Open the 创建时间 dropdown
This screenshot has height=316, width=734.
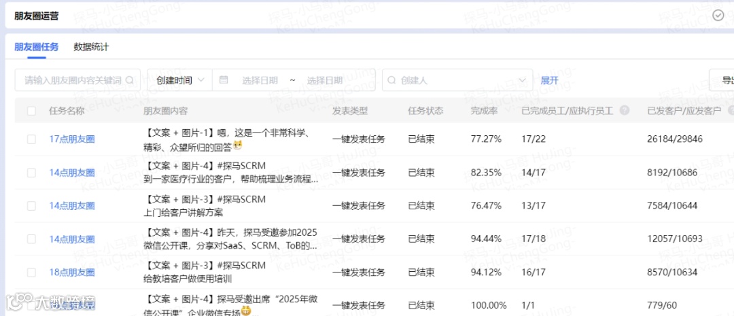tap(179, 80)
